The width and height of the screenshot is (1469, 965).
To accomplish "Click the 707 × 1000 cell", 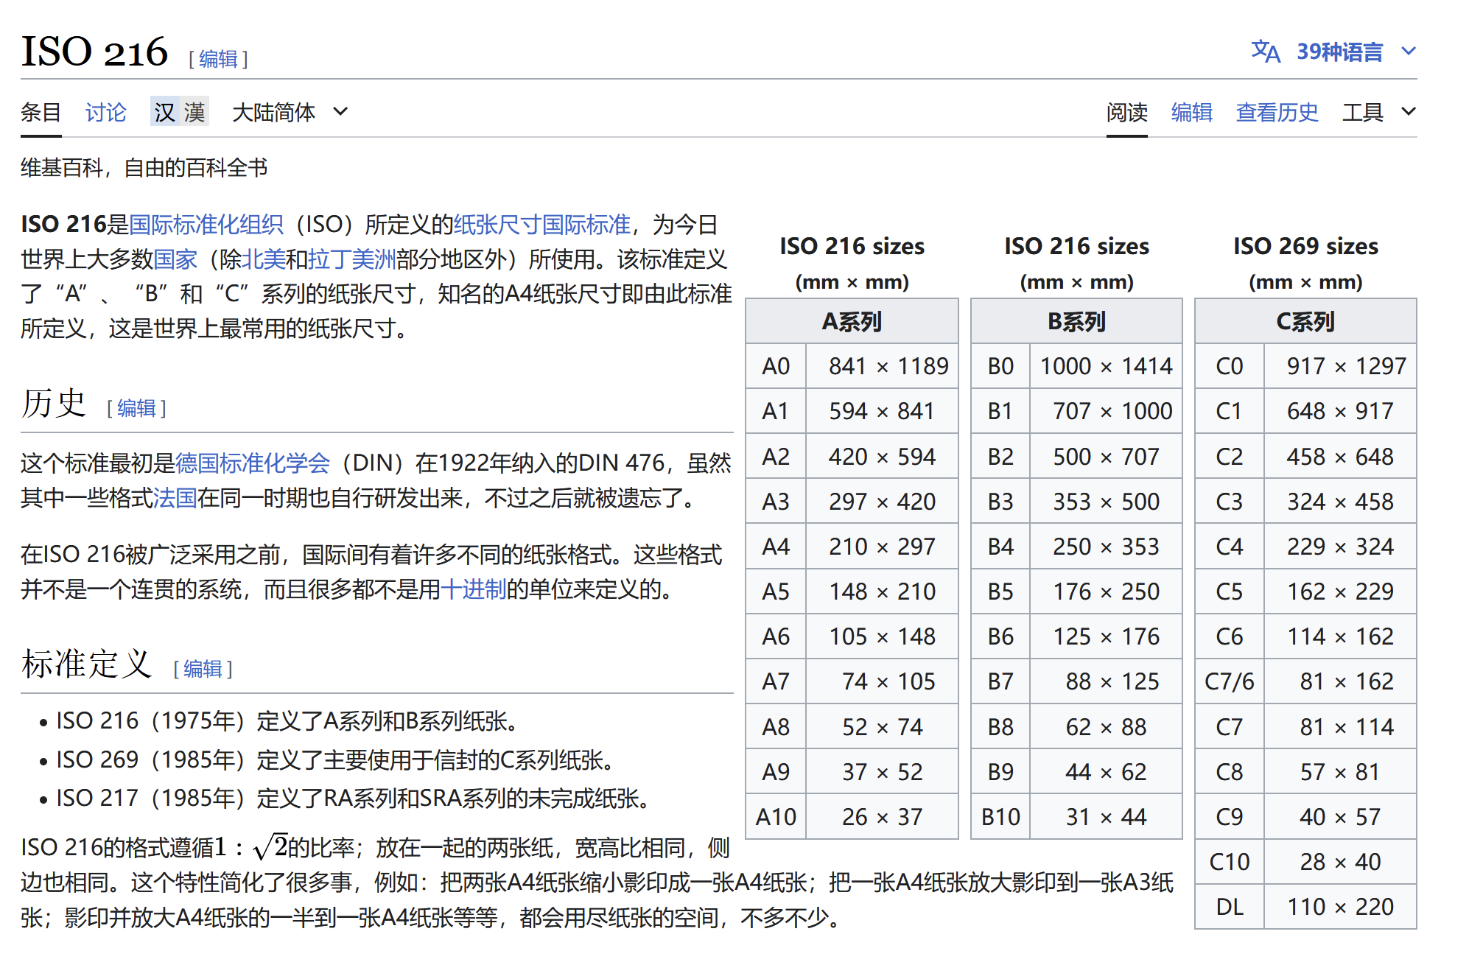I will click(1106, 411).
